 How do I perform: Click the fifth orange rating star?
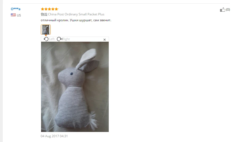coord(56,9)
